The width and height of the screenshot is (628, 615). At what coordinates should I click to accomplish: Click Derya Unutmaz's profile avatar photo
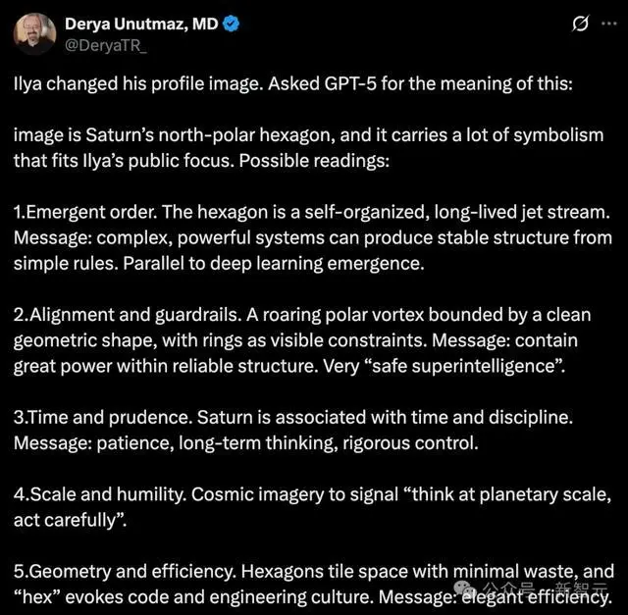pyautogui.click(x=34, y=32)
